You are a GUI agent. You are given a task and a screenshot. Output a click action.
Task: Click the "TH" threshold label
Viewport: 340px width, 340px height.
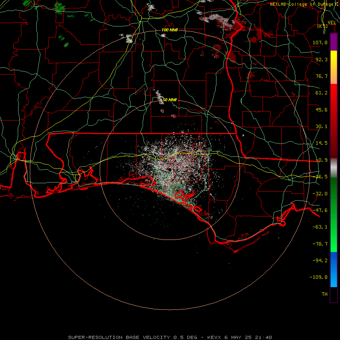point(325,294)
